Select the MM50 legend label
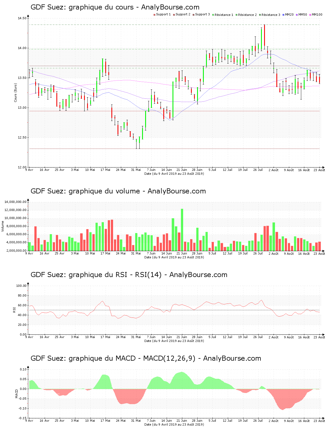The height and width of the screenshot is (432, 335). 303,14
